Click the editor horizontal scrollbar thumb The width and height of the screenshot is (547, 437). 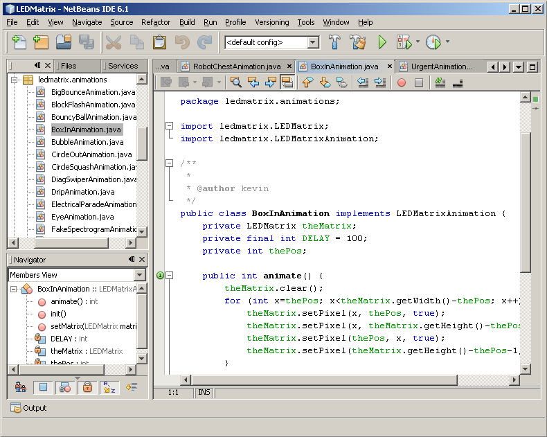[324, 380]
